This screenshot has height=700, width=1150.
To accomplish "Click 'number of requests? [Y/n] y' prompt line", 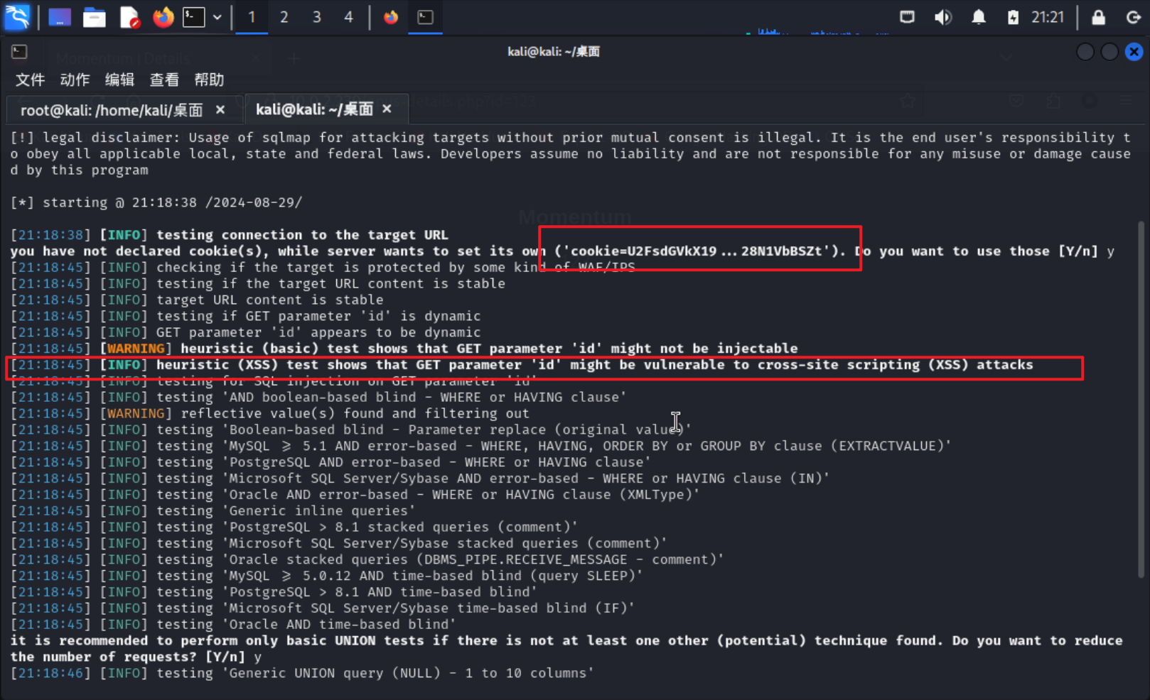I will pyautogui.click(x=136, y=657).
